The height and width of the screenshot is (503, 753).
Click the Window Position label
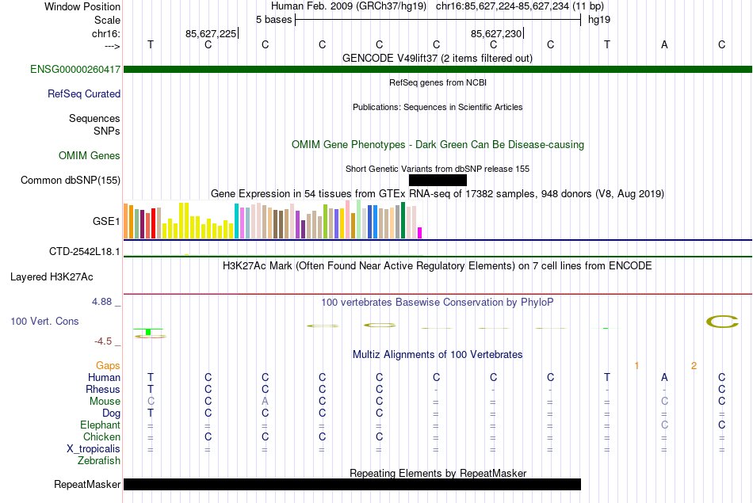point(82,6)
